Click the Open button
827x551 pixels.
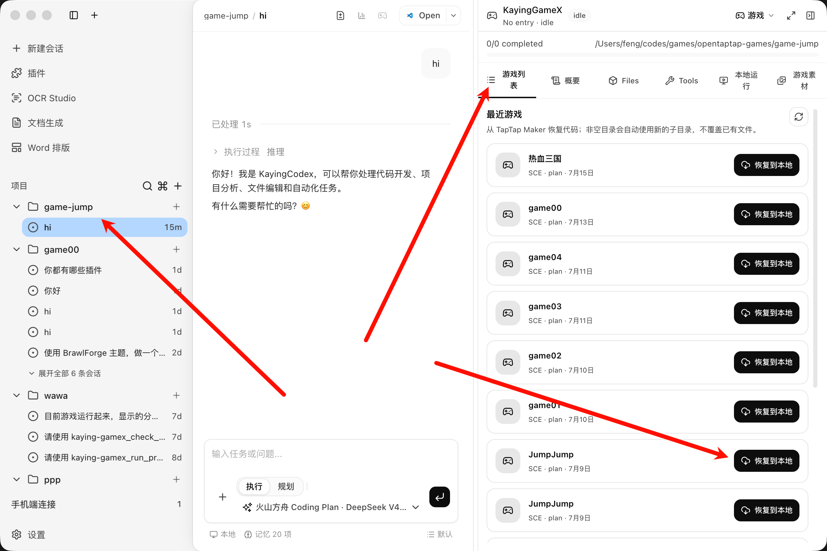(x=423, y=15)
